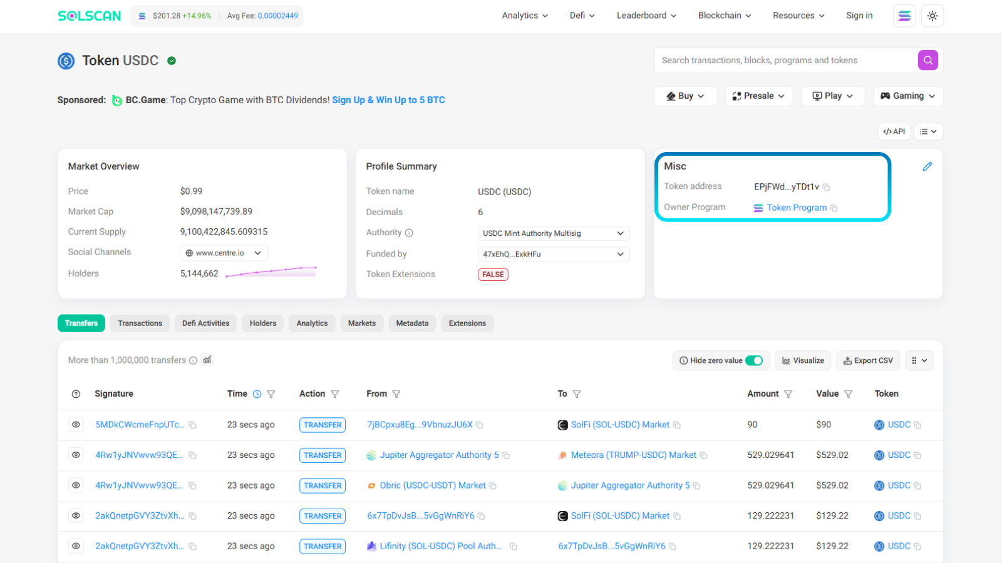Copy Meteora (TRUMP-USDC) Market address
Viewport: 1002px width, 563px height.
(x=703, y=455)
